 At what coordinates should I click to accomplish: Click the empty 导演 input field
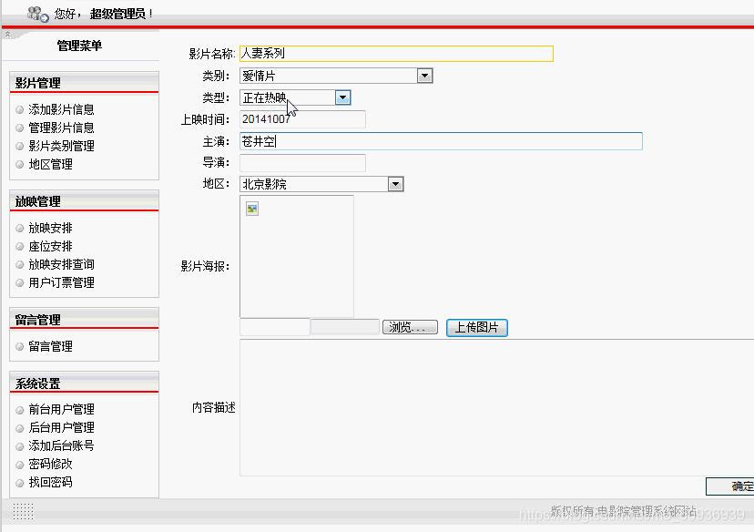[x=302, y=162]
